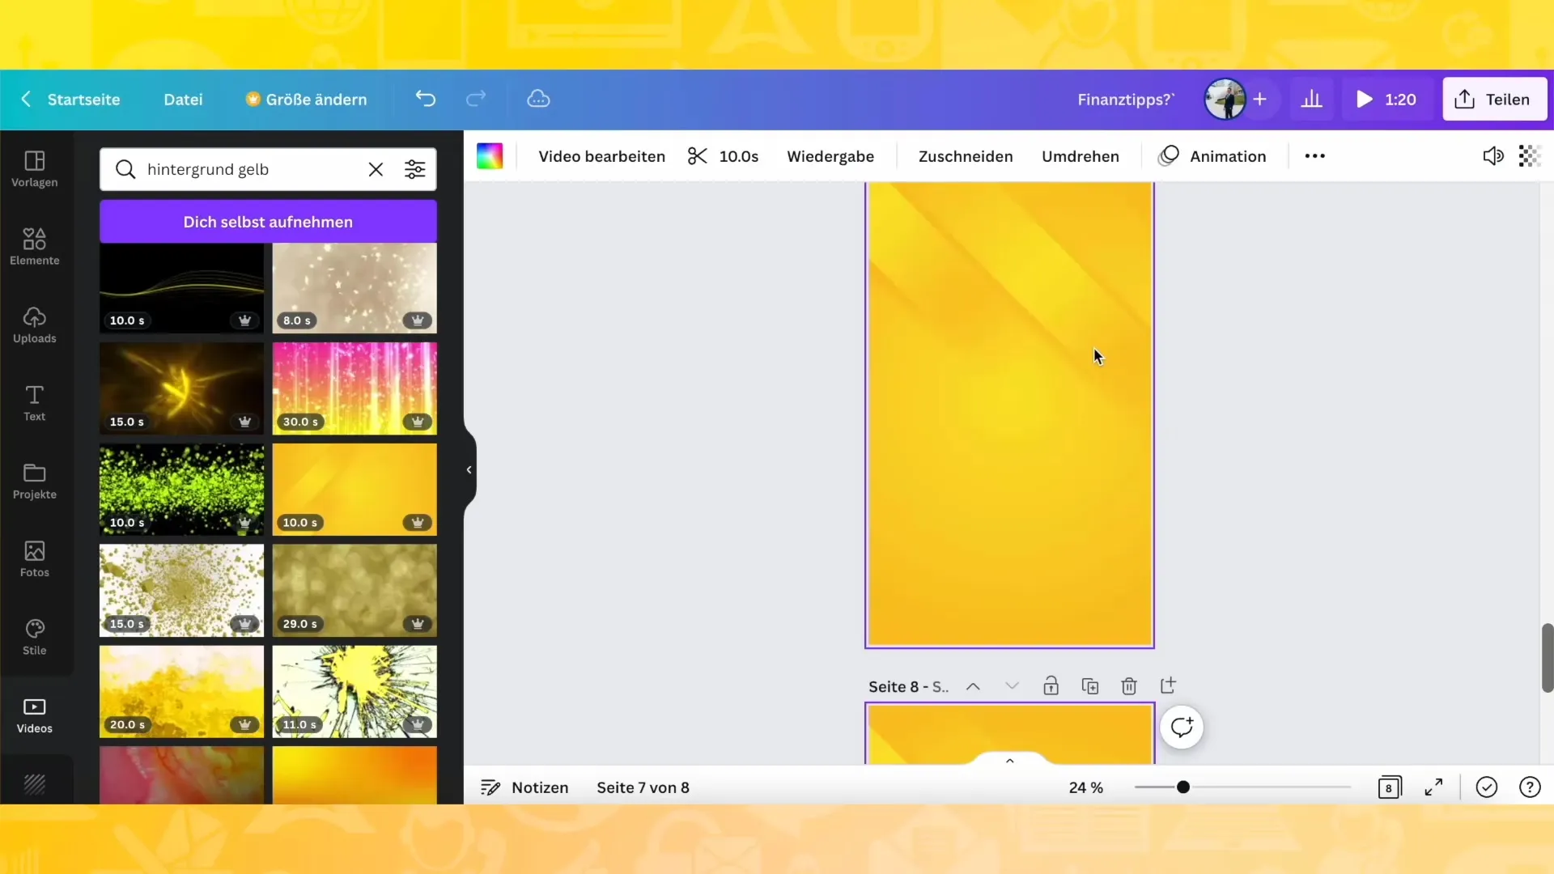Open the Elemente sidebar tab

tap(34, 246)
